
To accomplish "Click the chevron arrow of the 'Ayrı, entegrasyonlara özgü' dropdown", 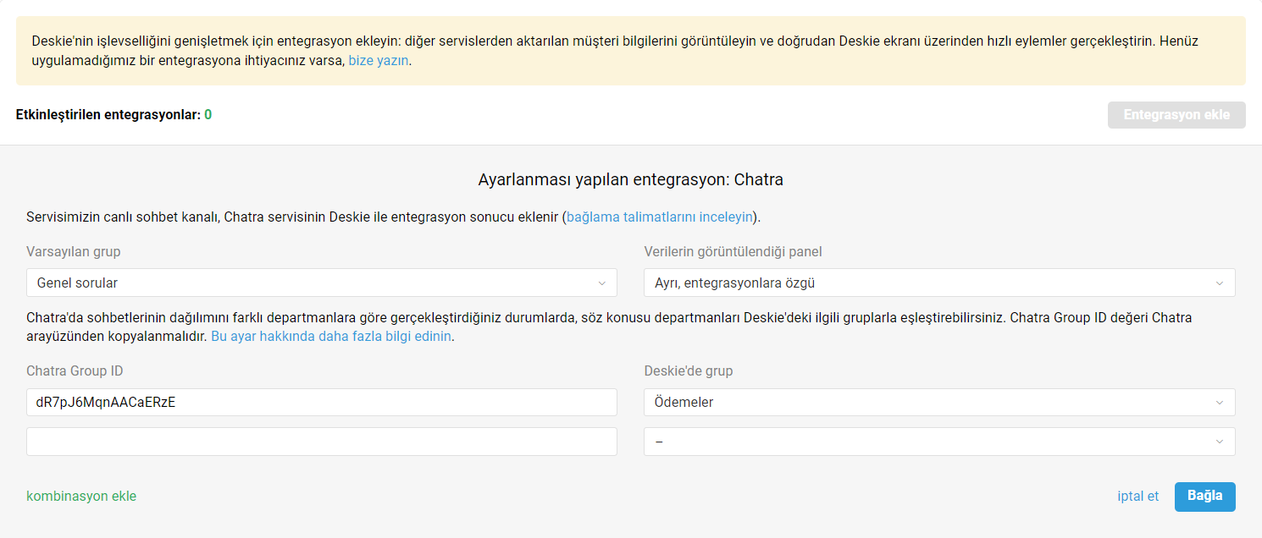I will (1220, 283).
